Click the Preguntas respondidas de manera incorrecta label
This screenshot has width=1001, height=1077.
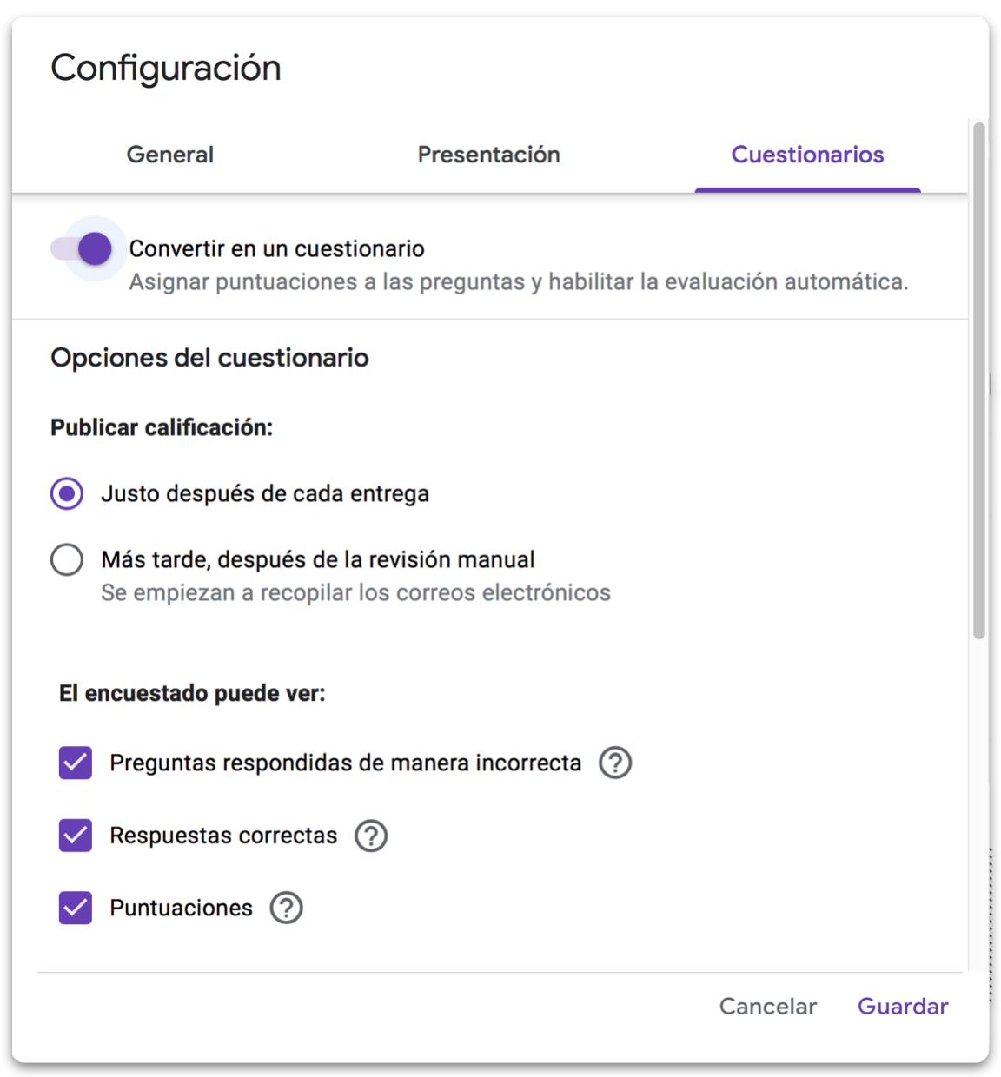click(345, 763)
